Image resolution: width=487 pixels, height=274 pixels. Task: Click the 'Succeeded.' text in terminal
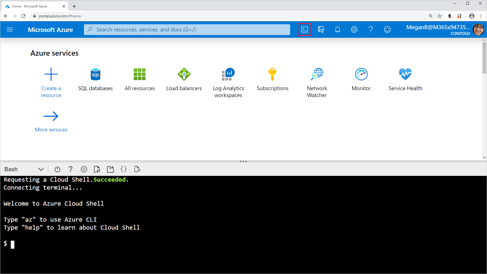click(x=111, y=180)
